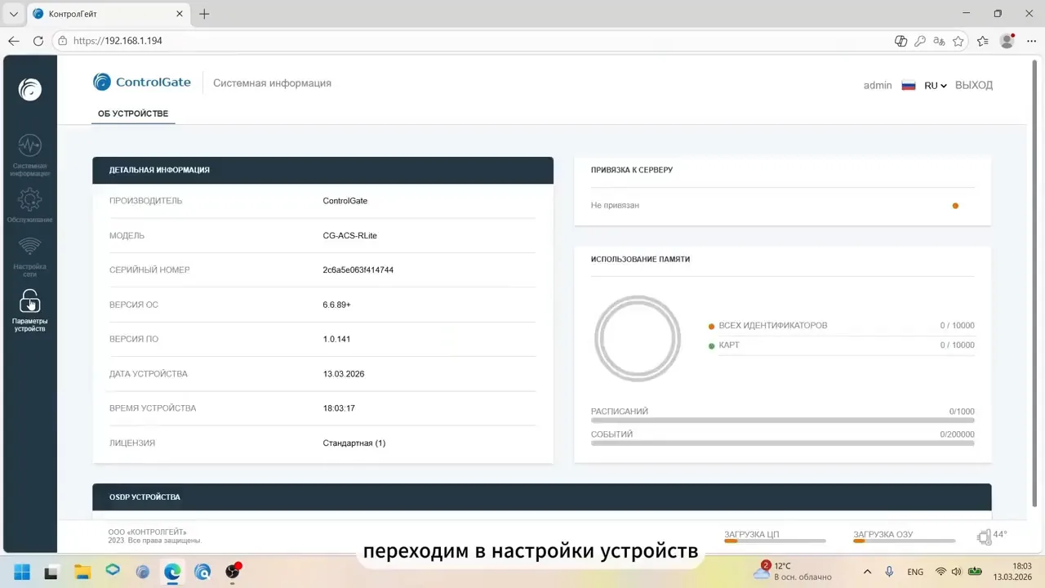Expand the RU language dropdown
This screenshot has width=1045, height=588.
click(x=936, y=85)
